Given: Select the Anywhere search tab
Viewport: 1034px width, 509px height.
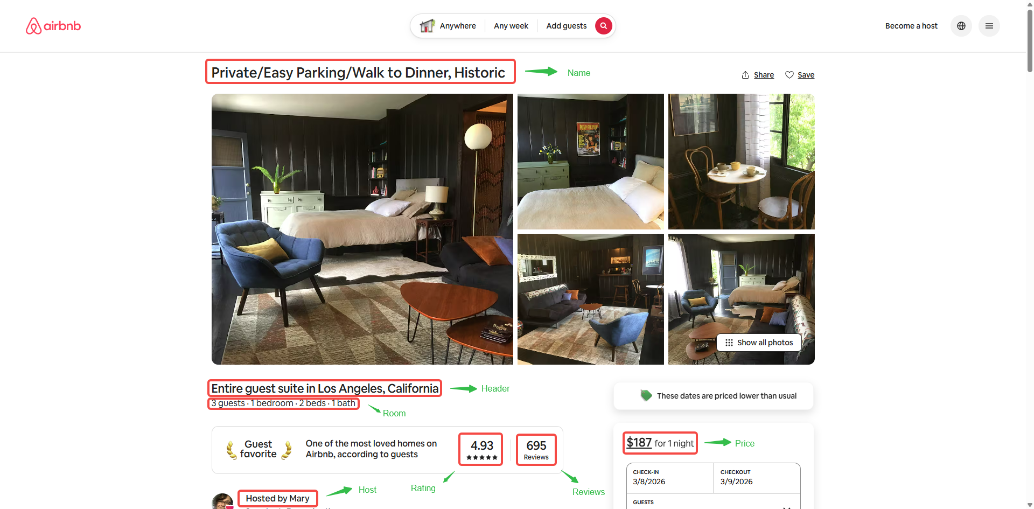Looking at the screenshot, I should [x=457, y=25].
